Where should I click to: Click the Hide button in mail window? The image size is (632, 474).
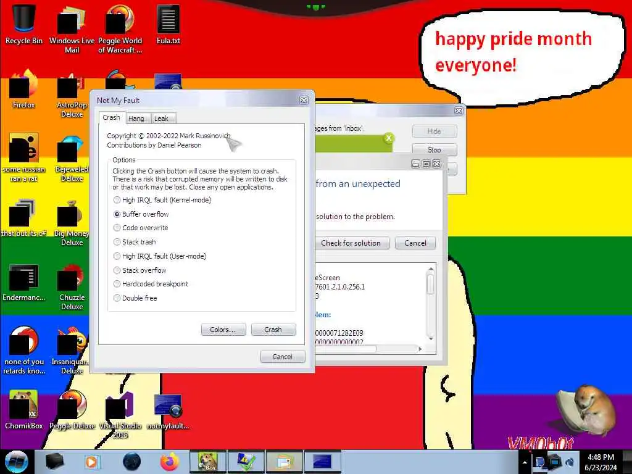point(434,131)
